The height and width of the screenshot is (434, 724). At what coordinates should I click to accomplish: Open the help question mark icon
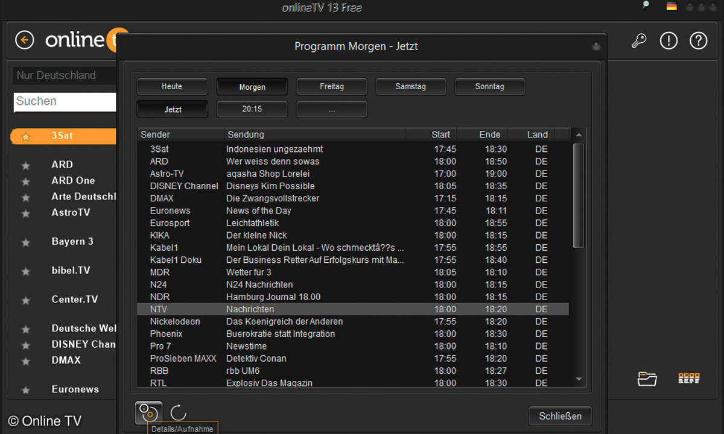698,40
